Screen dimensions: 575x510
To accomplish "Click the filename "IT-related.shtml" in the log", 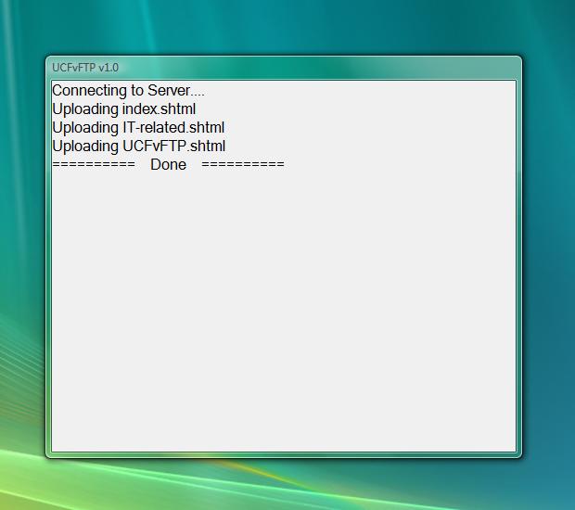I will (x=173, y=128).
